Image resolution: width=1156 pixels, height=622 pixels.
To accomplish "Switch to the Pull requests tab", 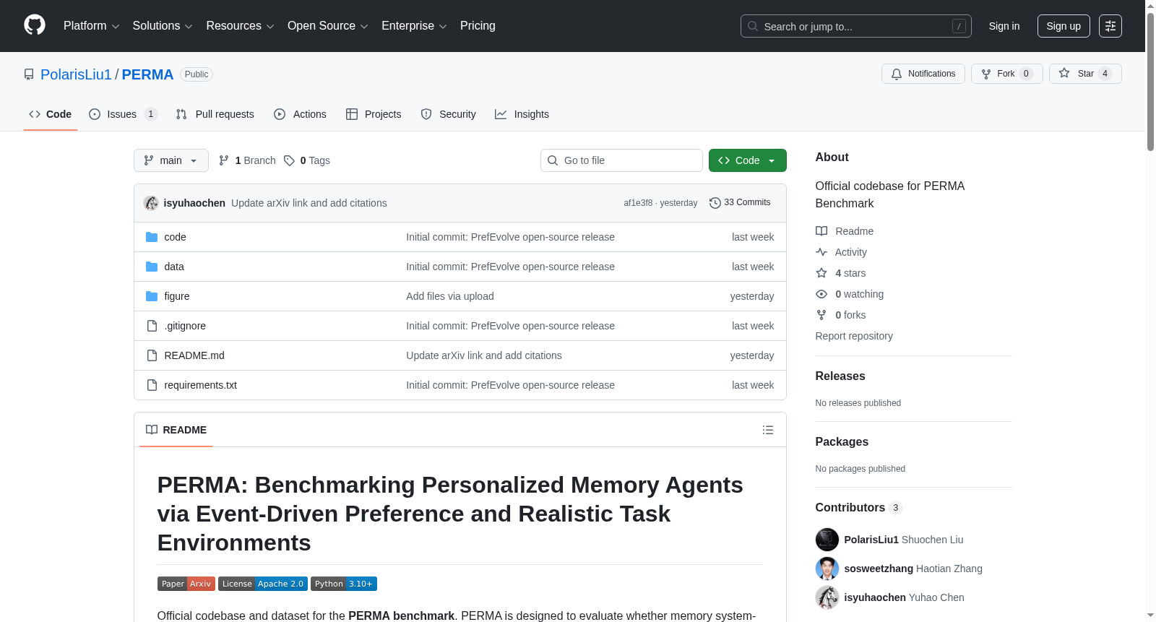I will (215, 114).
